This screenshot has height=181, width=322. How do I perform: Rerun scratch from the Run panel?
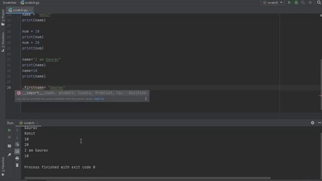(10, 130)
